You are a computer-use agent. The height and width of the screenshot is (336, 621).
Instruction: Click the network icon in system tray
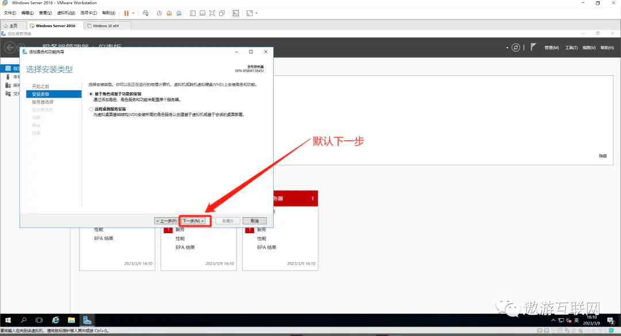pos(561,320)
